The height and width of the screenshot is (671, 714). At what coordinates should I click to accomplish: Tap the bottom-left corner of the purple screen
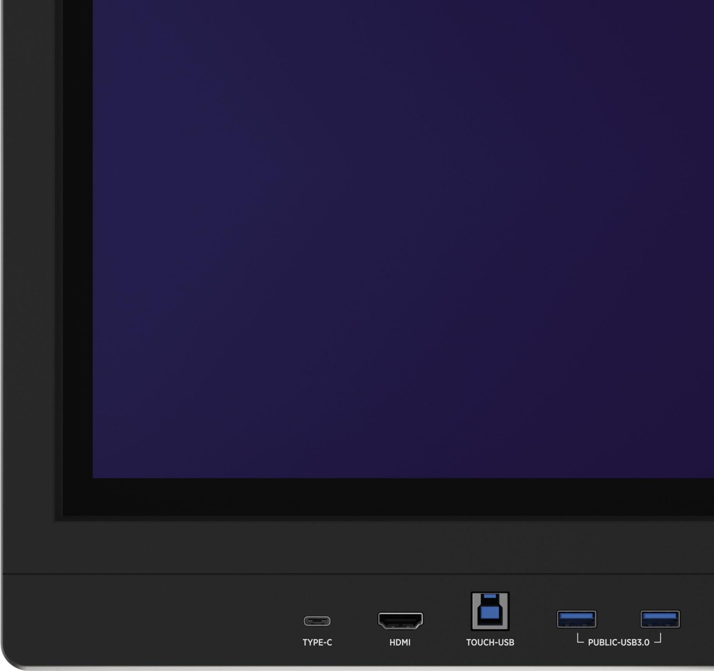coord(97,474)
